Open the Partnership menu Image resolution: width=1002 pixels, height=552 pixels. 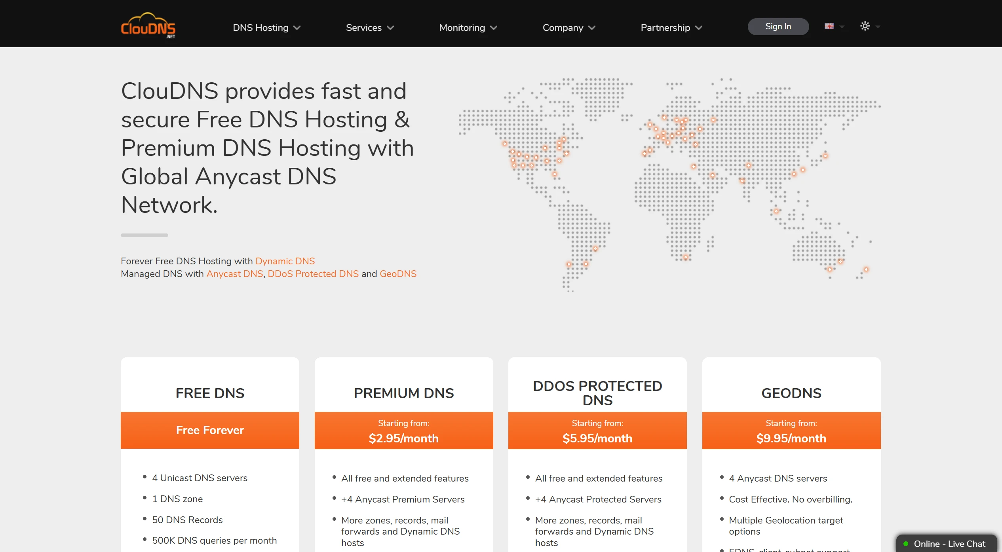(x=665, y=28)
